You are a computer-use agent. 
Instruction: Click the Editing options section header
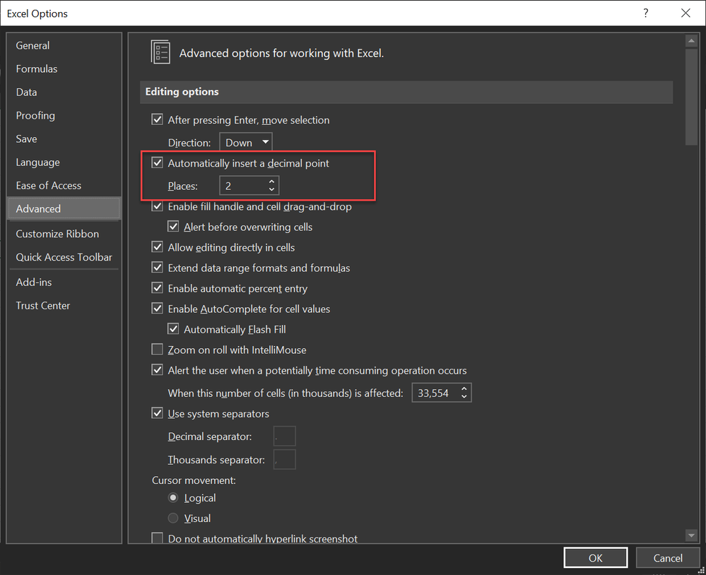click(x=406, y=92)
